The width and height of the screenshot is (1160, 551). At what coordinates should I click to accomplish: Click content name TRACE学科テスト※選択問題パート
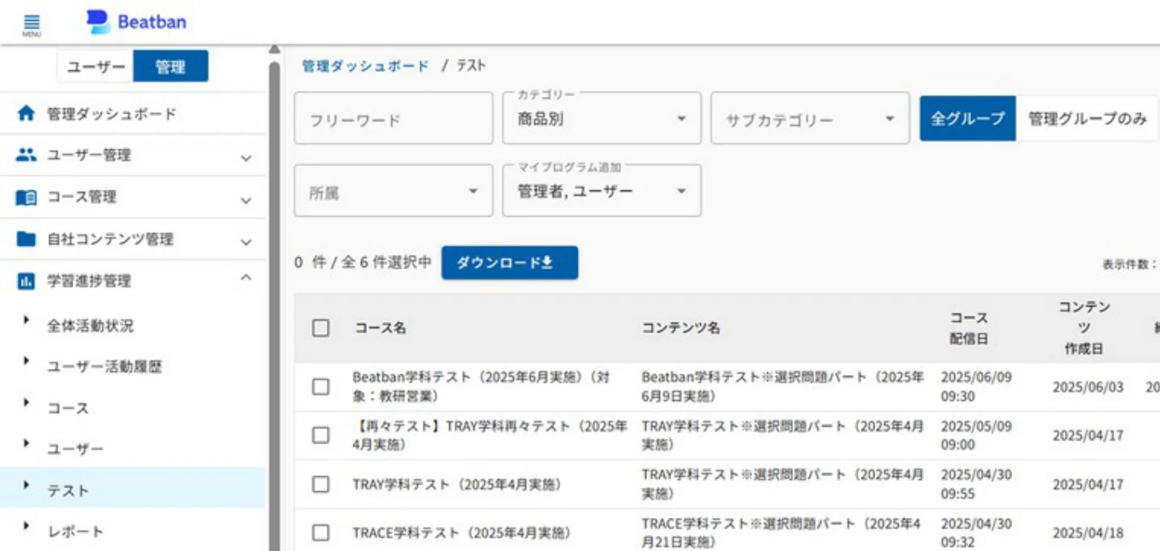780,533
